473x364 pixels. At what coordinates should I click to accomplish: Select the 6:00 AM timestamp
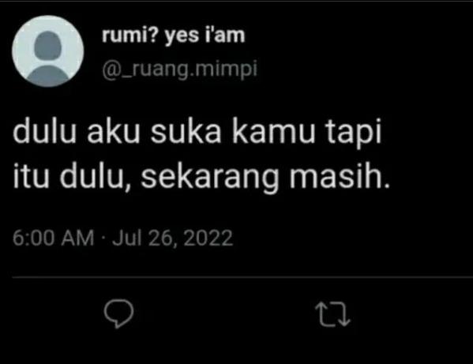[x=54, y=238]
